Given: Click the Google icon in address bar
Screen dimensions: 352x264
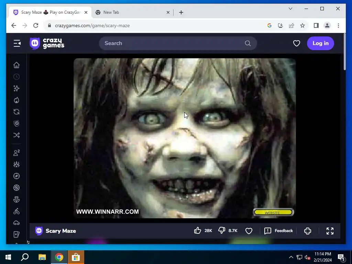Looking at the screenshot, I should tap(269, 25).
